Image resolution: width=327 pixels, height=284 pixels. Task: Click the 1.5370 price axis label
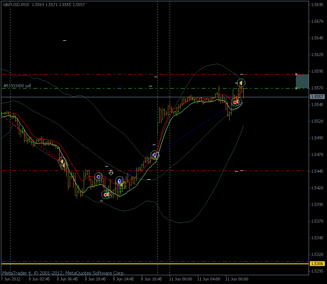pos(317,221)
